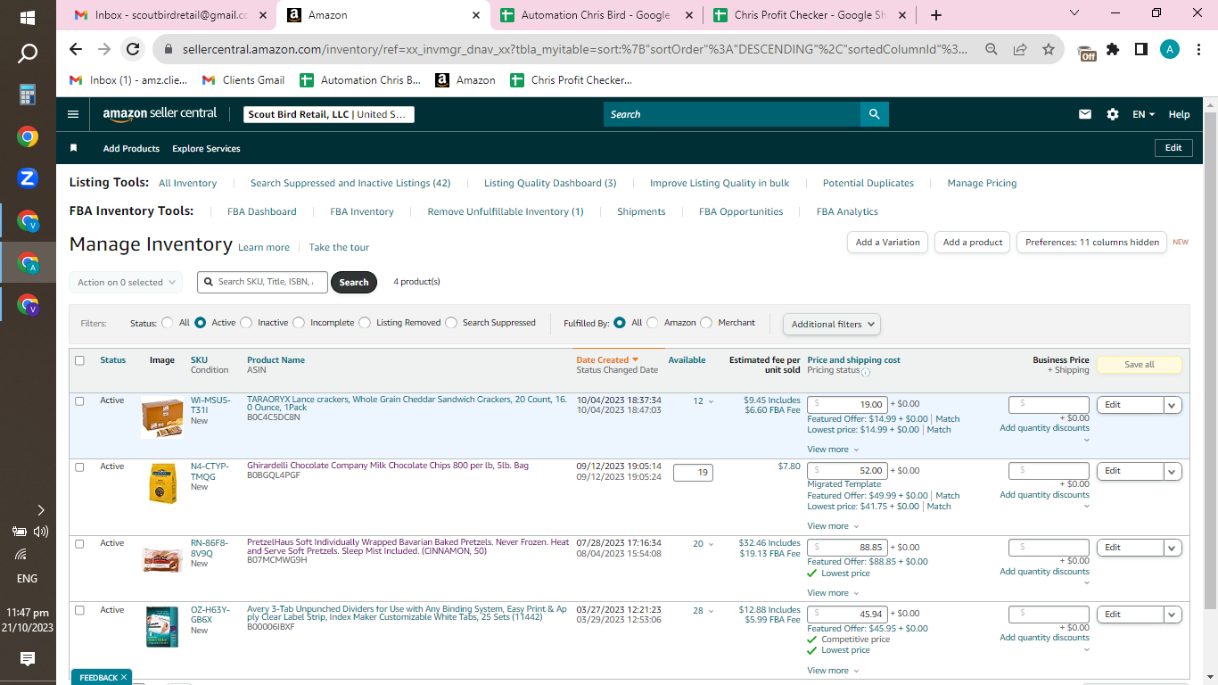Image resolution: width=1218 pixels, height=685 pixels.
Task: Select the Incomplete status filter
Action: pyautogui.click(x=299, y=323)
